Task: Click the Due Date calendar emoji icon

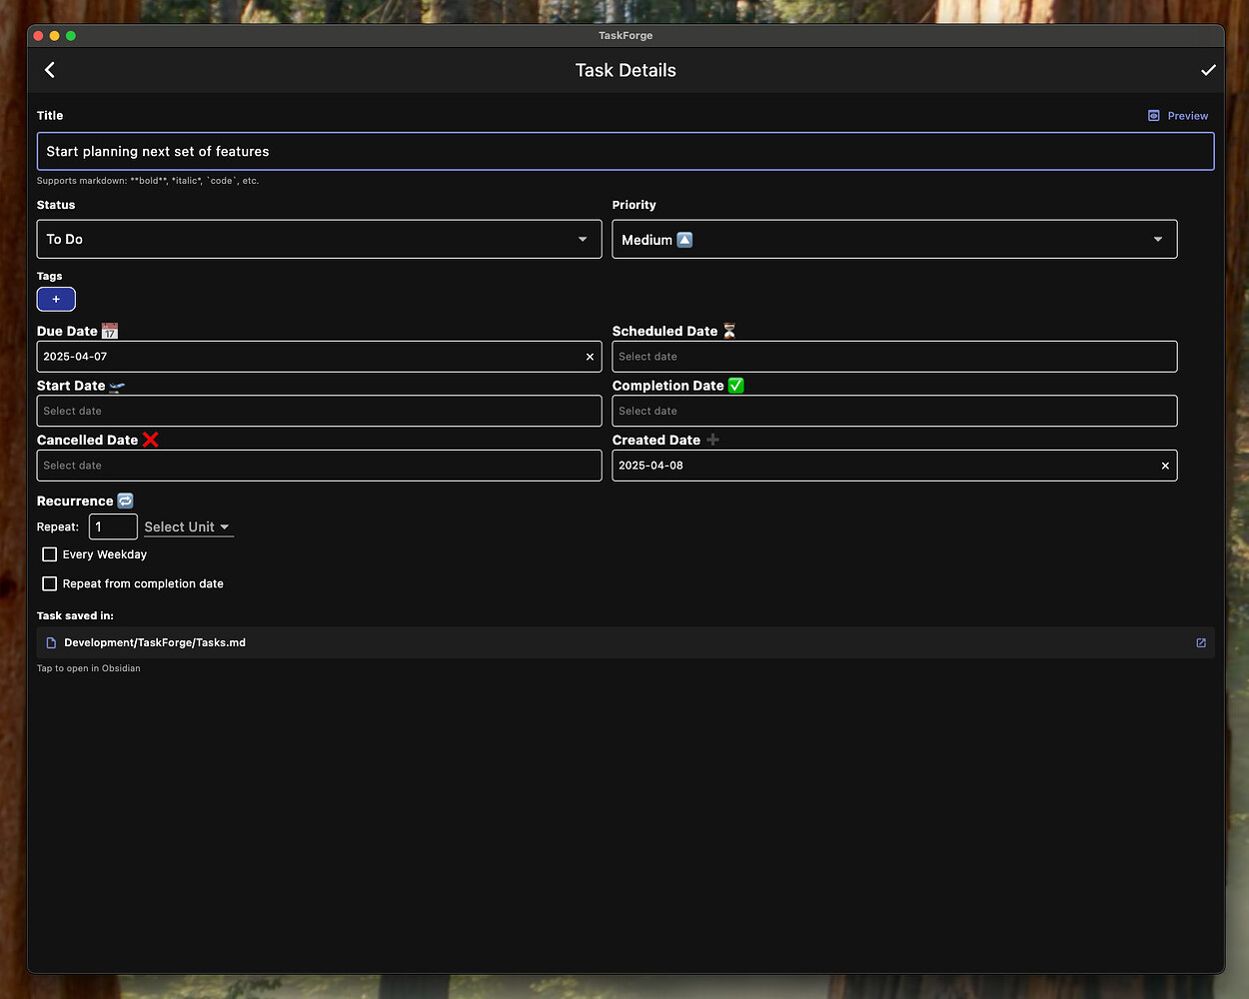Action: pos(109,330)
